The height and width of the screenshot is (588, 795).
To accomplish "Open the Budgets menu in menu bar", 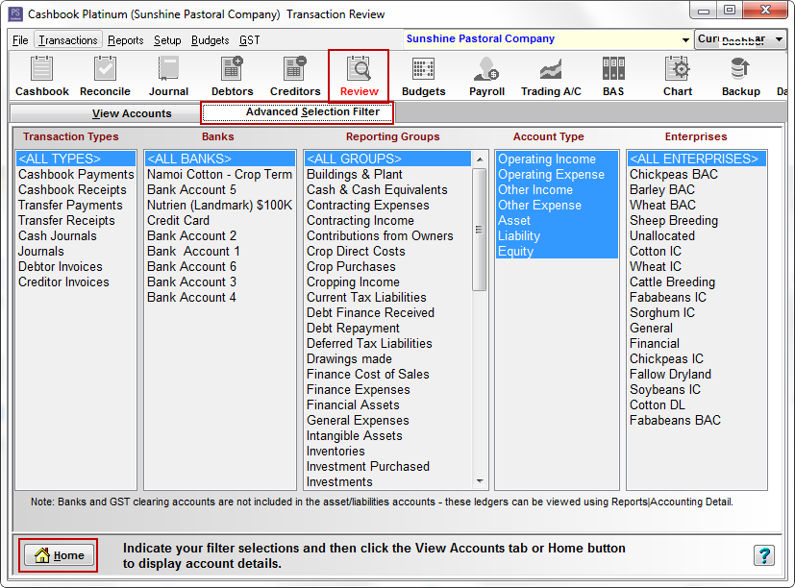I will coord(210,40).
